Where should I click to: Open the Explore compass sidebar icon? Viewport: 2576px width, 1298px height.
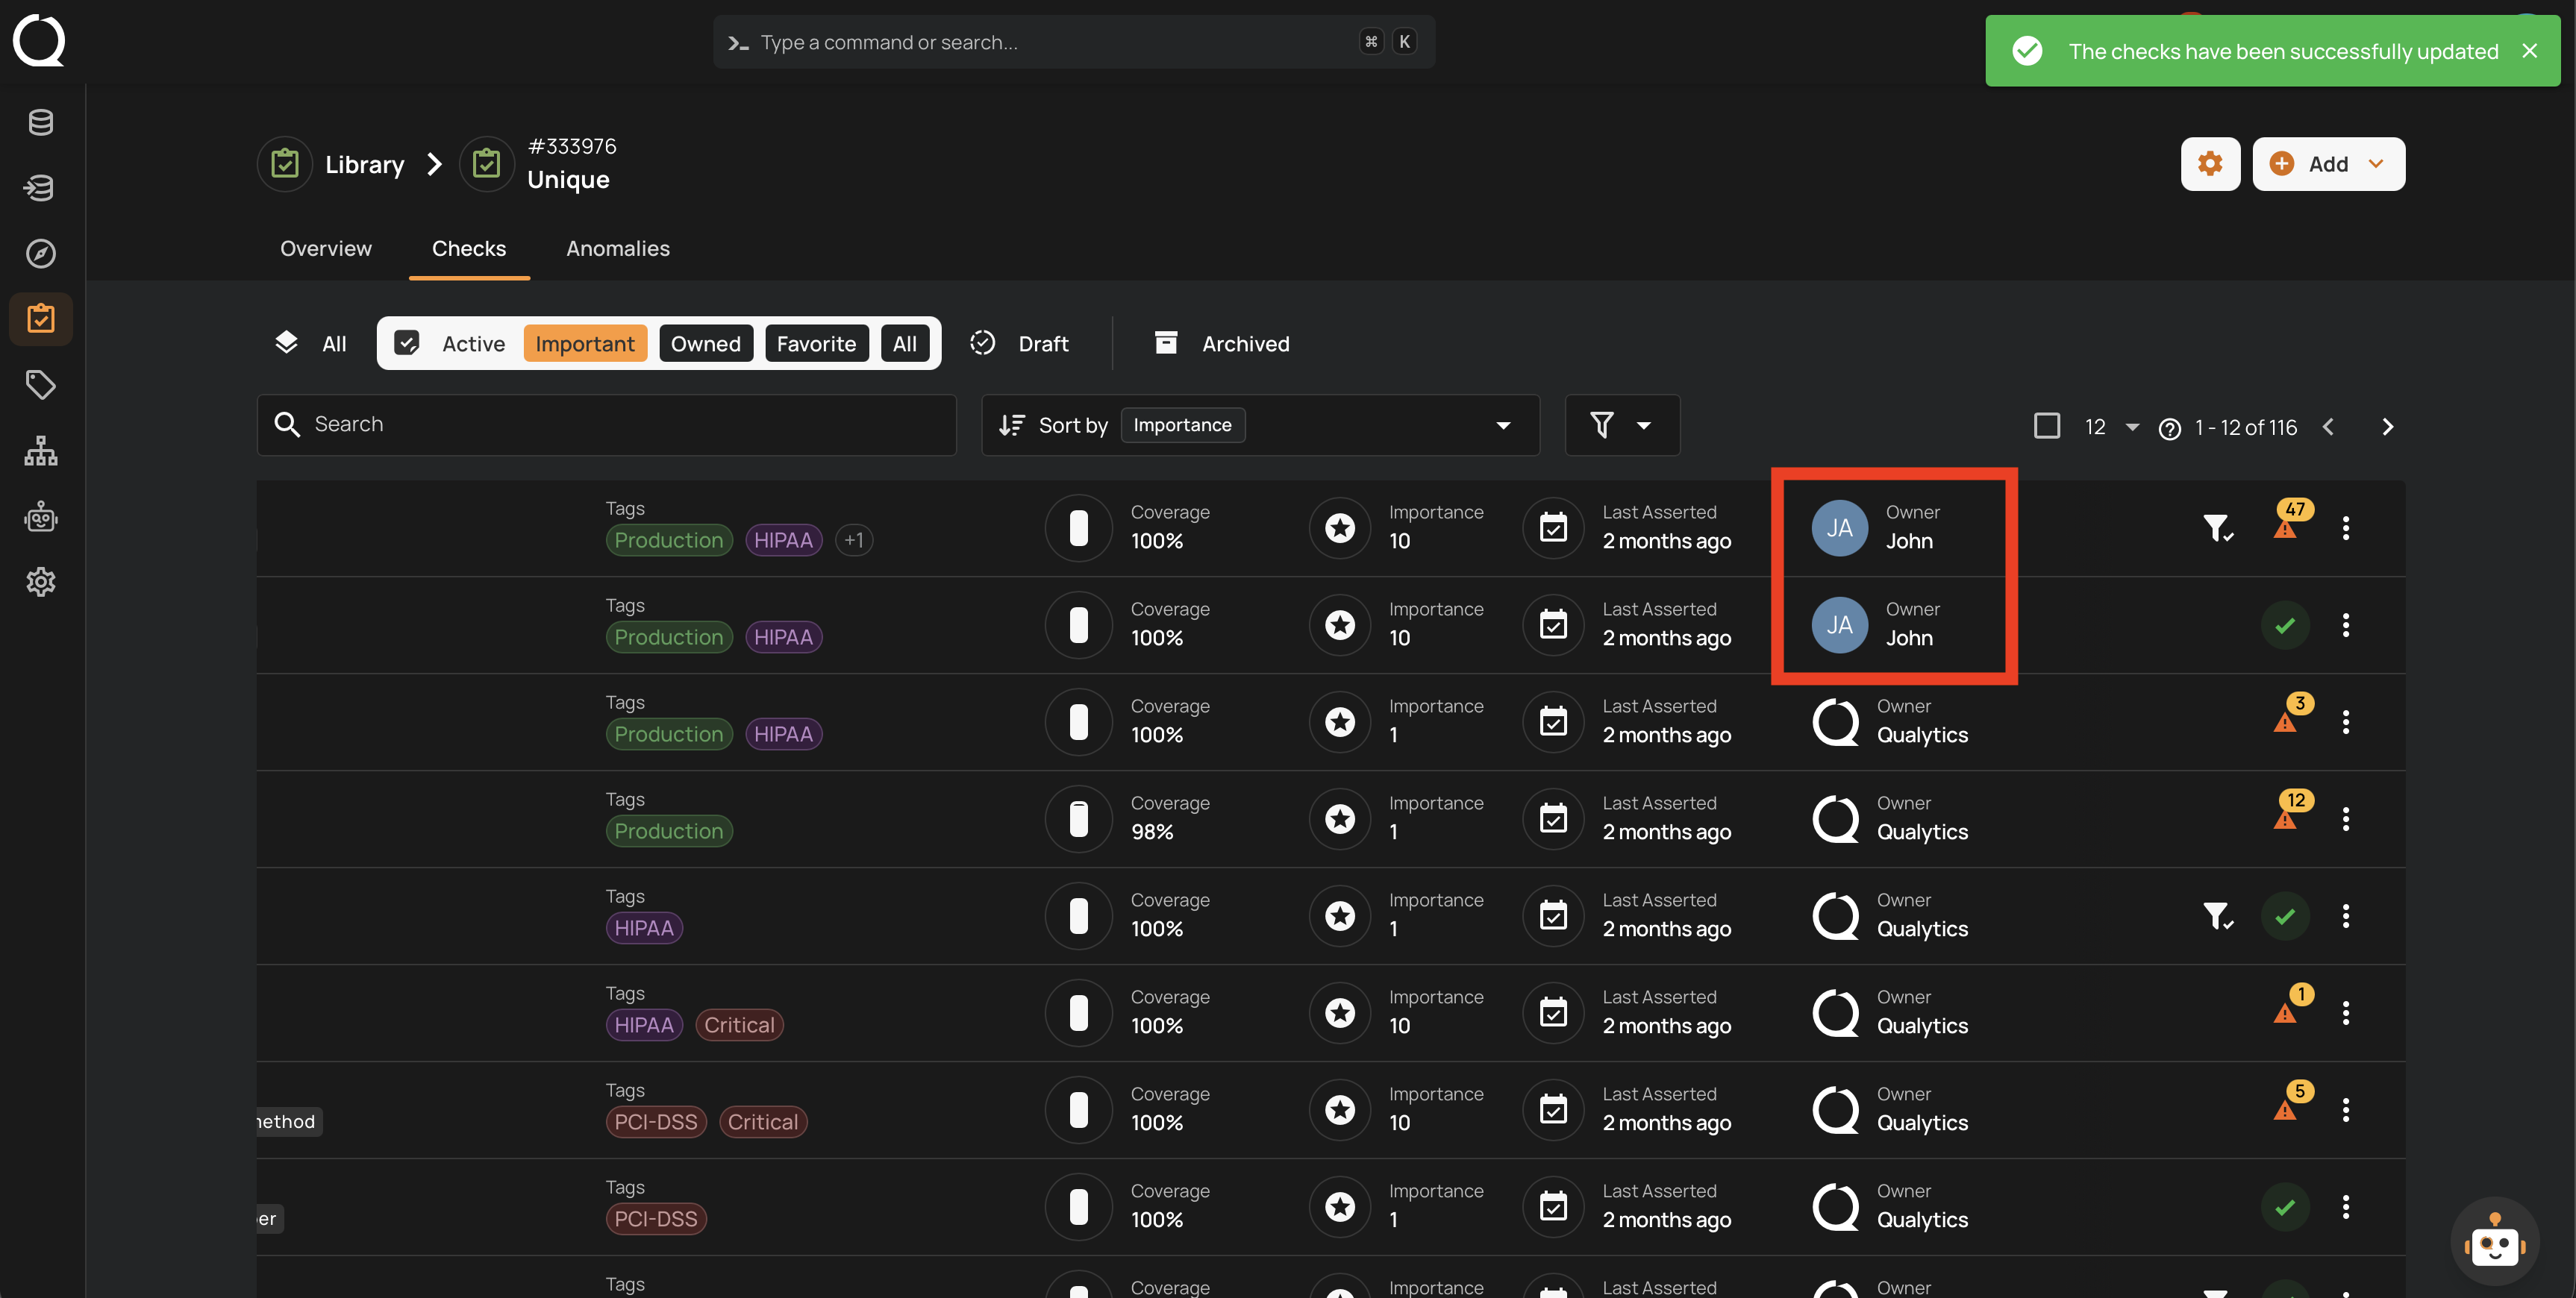pos(40,253)
